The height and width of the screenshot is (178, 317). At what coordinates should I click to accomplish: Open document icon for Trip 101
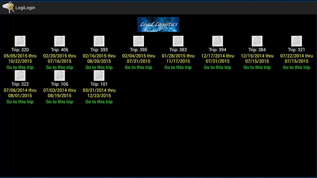[x=99, y=76]
